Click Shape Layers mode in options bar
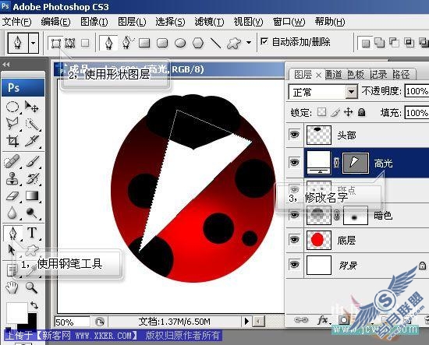The width and height of the screenshot is (429, 345). 56,43
